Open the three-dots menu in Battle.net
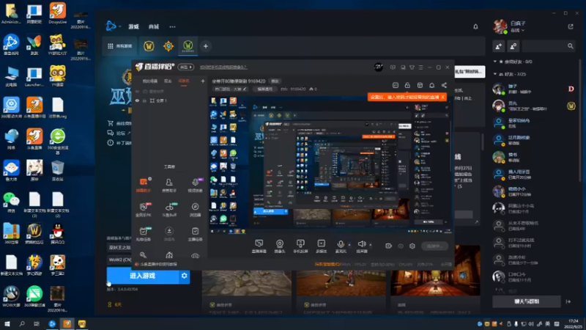Viewport: 586px width, 330px height. point(172,27)
